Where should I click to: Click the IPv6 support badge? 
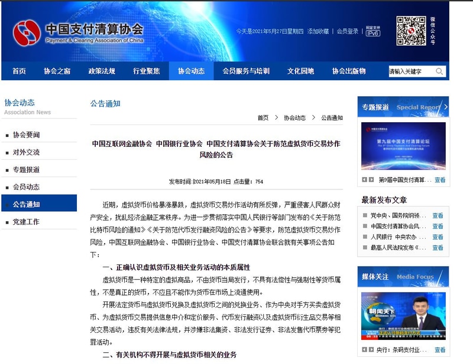(x=373, y=31)
